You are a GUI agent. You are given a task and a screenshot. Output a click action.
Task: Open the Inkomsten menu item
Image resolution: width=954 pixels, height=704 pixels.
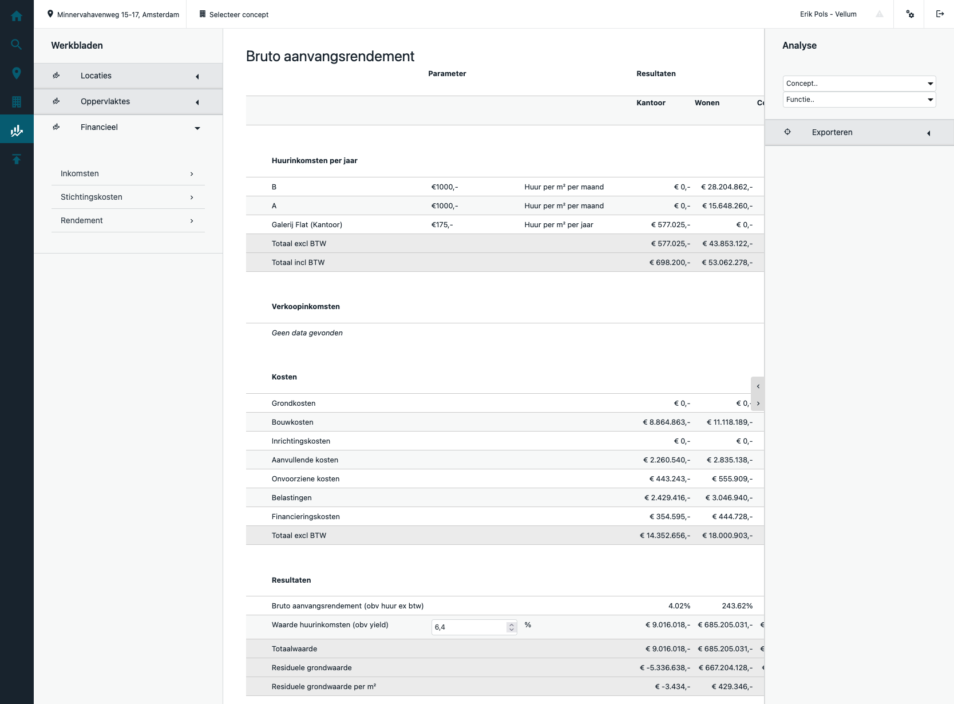click(128, 174)
